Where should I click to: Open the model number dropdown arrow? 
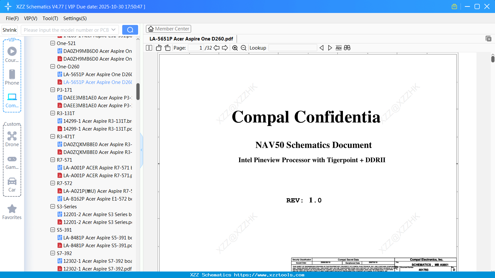pos(113,30)
